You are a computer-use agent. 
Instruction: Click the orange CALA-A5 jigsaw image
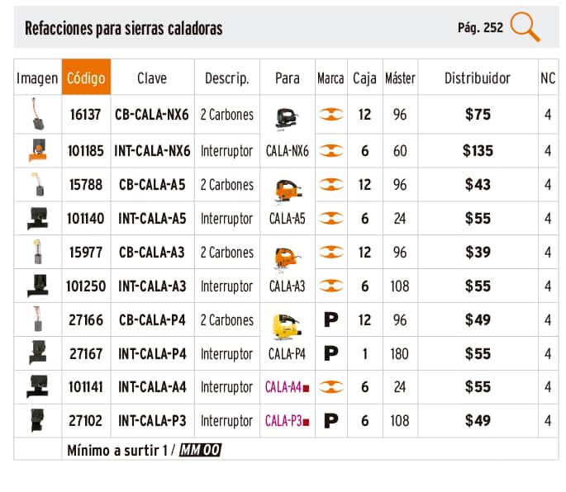click(x=288, y=190)
